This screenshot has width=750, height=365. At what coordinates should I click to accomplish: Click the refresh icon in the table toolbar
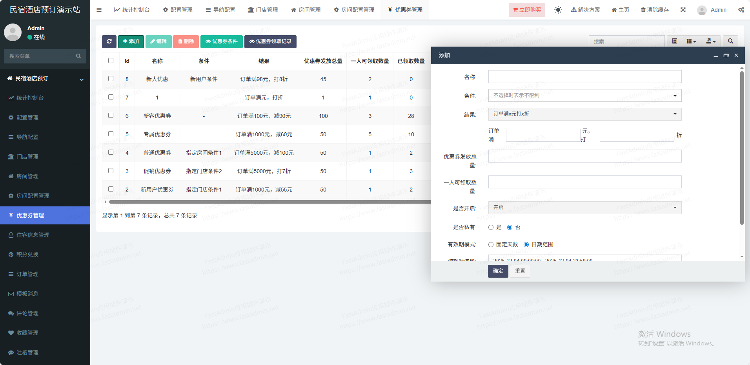pyautogui.click(x=109, y=42)
